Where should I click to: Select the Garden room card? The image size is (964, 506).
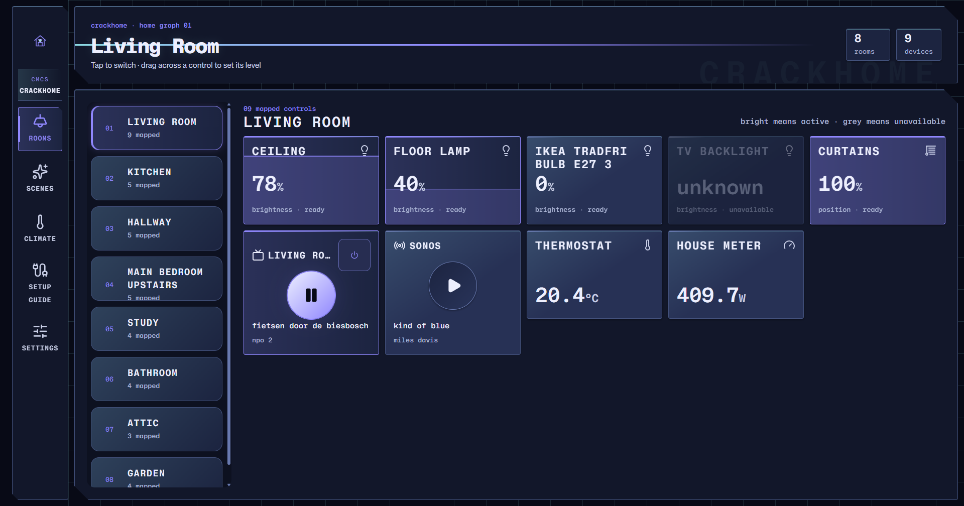point(157,472)
